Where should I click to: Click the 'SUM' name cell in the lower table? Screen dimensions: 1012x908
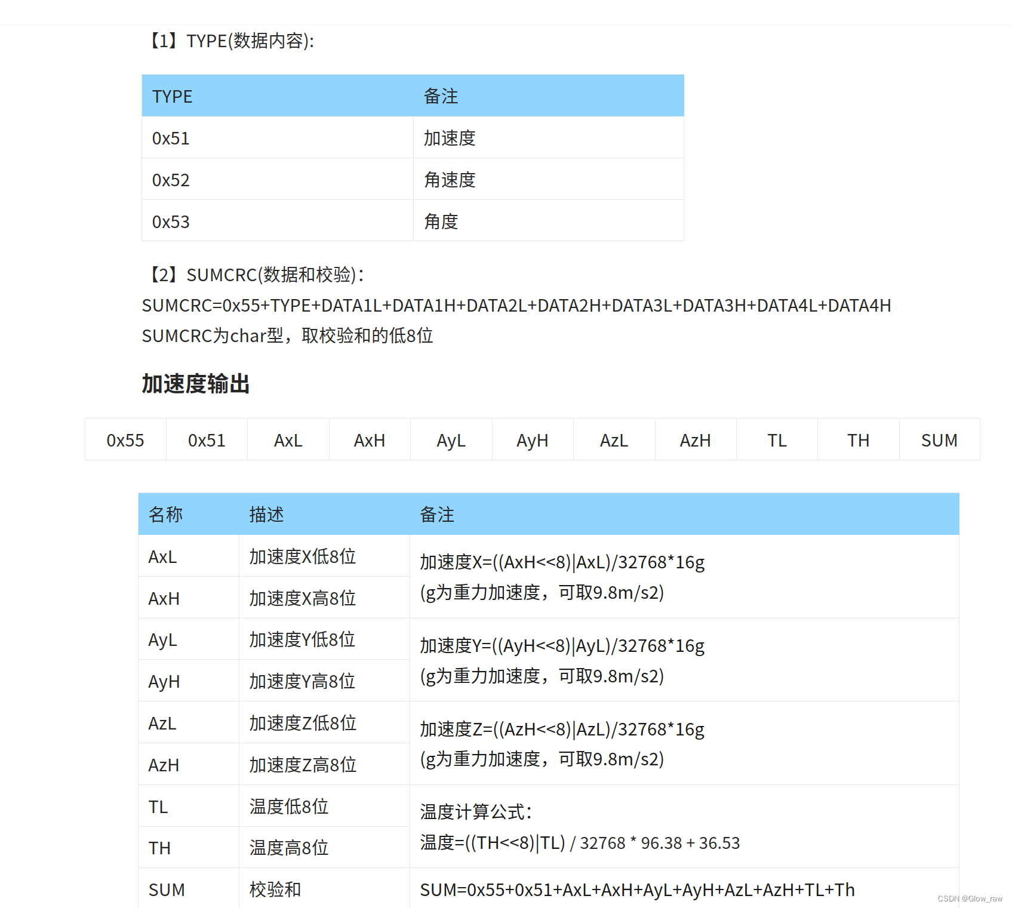tap(189, 889)
